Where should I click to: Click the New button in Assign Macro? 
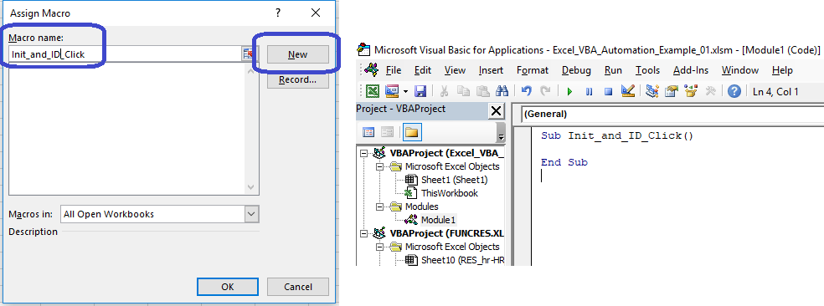pyautogui.click(x=297, y=54)
